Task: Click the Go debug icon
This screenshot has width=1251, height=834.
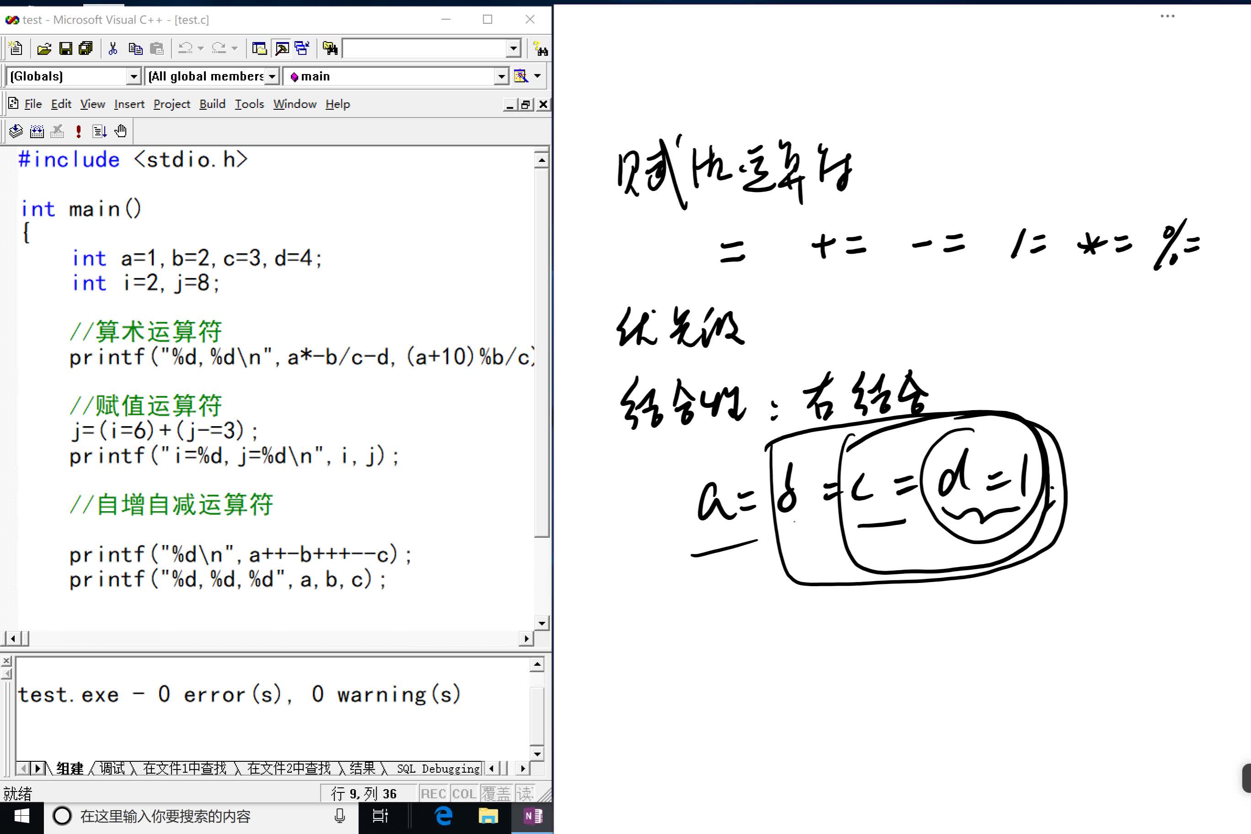Action: coord(100,131)
